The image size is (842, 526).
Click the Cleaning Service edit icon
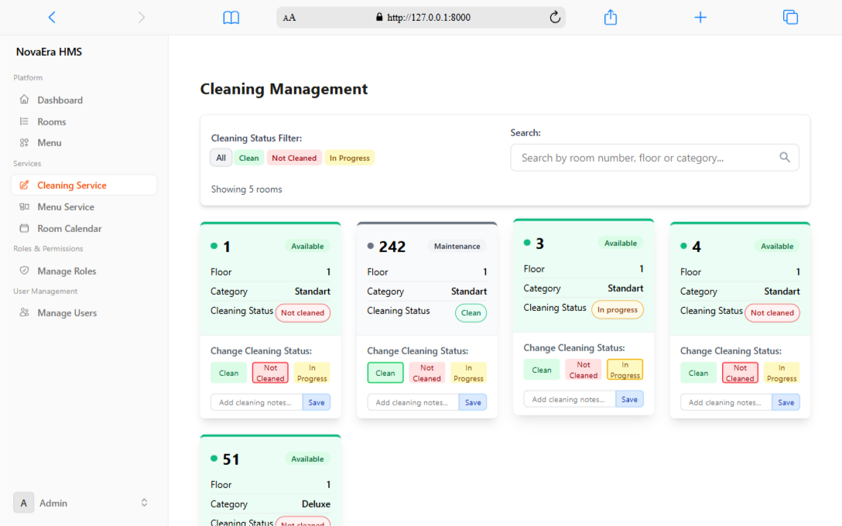(x=24, y=185)
